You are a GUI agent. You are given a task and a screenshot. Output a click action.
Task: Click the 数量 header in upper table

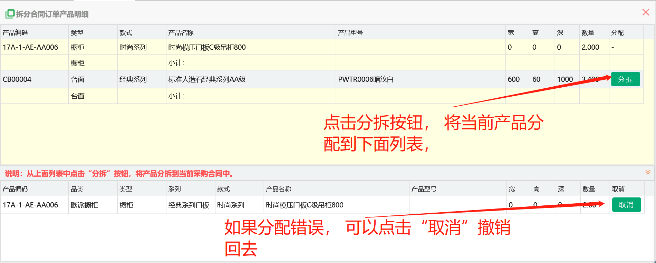point(588,33)
